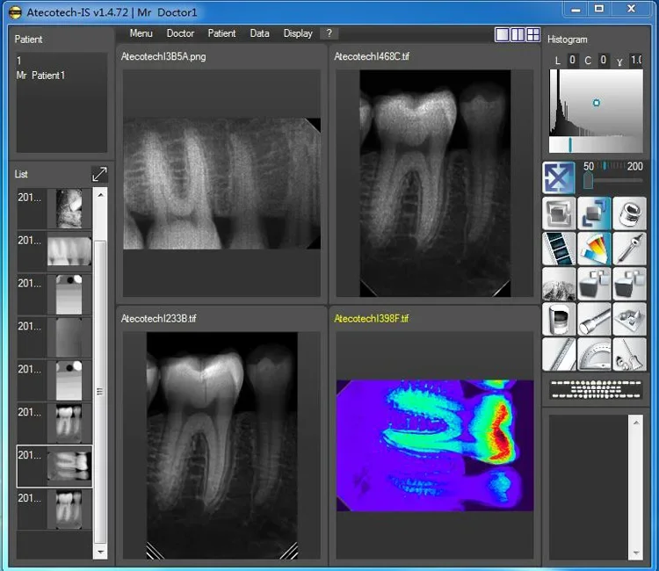Click the fit-to-window crossed arrows icon
Screen dimensions: 659x571
[x=560, y=177]
